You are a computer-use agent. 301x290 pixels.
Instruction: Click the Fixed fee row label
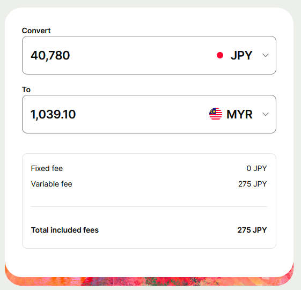pos(47,168)
